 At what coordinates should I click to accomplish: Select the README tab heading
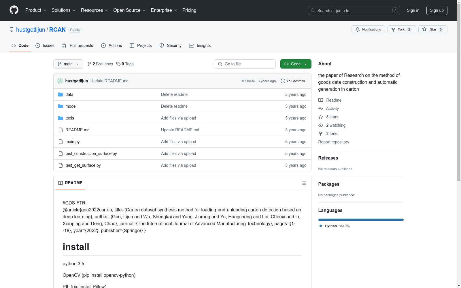[70, 183]
